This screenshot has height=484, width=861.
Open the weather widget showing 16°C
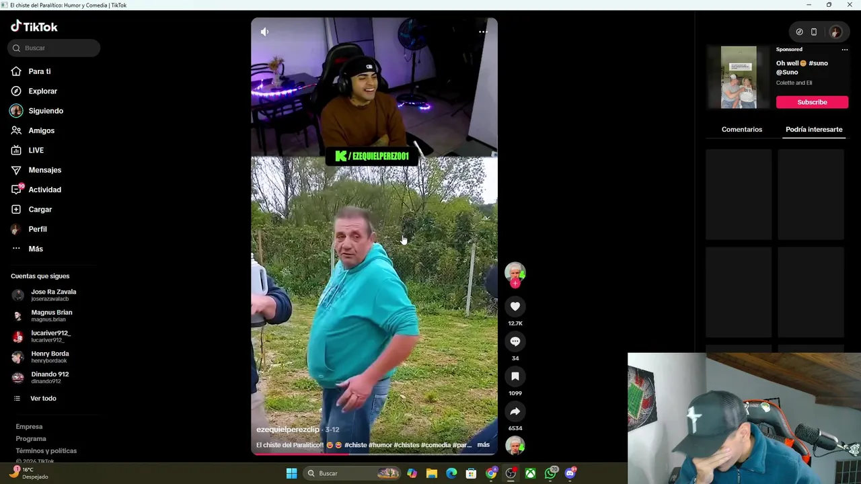pos(30,473)
